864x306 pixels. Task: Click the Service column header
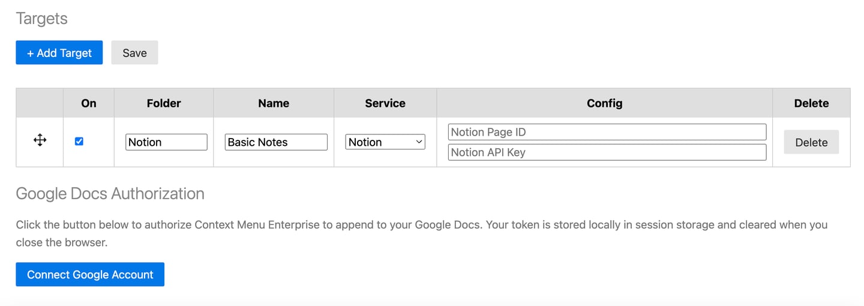click(385, 103)
